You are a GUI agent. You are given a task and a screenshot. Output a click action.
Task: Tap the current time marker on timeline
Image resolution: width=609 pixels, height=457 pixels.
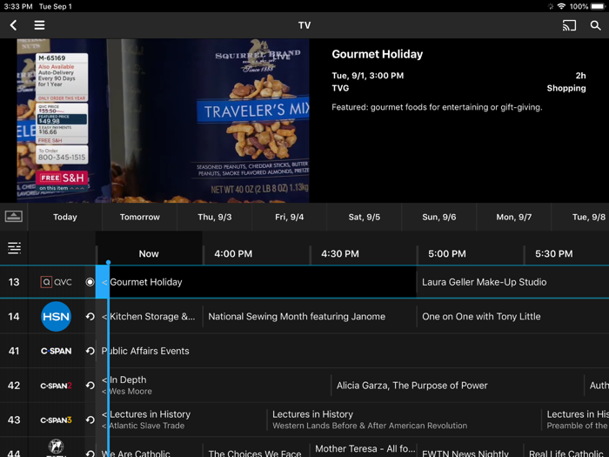coord(108,263)
